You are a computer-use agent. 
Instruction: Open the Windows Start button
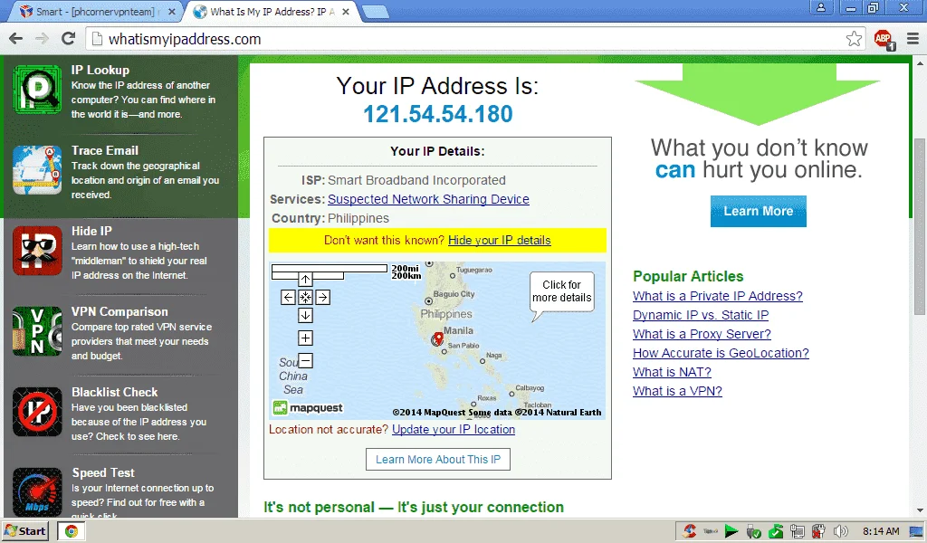(24, 531)
